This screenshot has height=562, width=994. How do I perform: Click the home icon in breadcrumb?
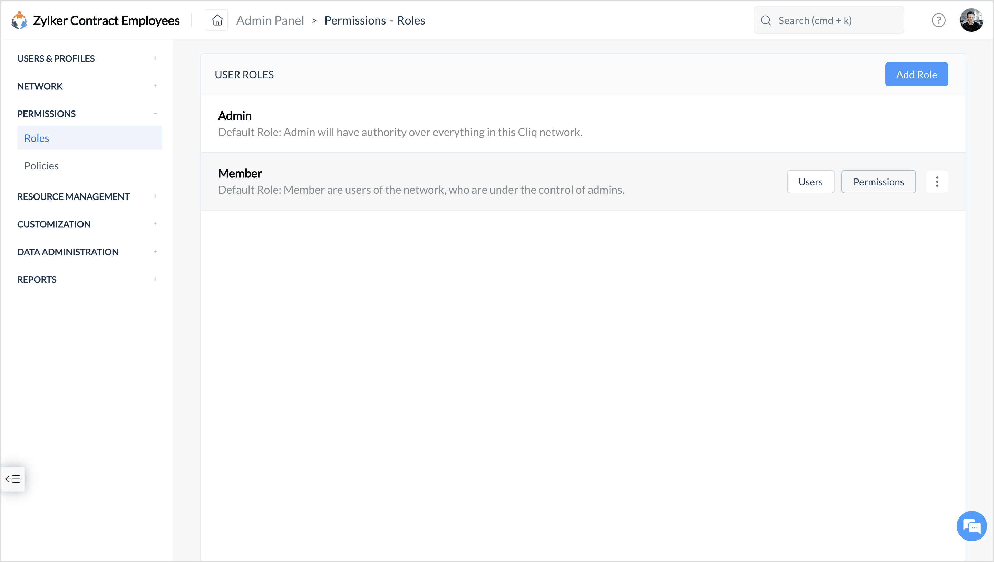[217, 20]
